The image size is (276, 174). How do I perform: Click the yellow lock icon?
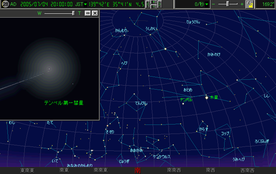[250, 5]
